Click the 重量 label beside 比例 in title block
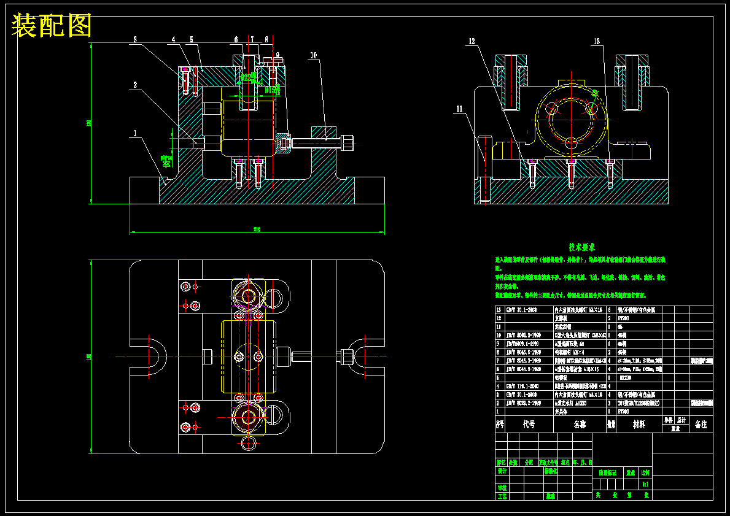730x516 pixels. (631, 472)
